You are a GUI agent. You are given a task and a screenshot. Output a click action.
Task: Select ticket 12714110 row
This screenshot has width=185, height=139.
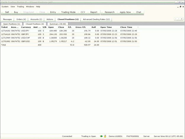tap(70, 34)
